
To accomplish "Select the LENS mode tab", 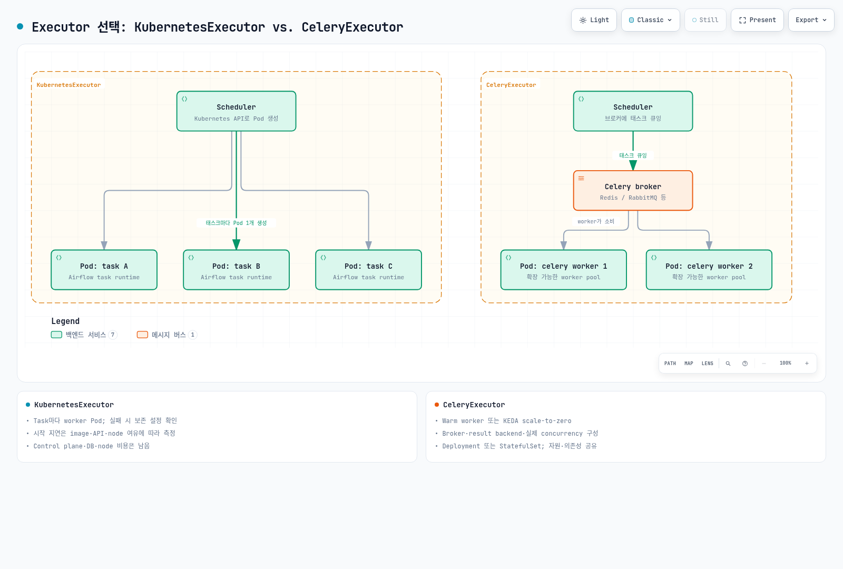I will [708, 364].
